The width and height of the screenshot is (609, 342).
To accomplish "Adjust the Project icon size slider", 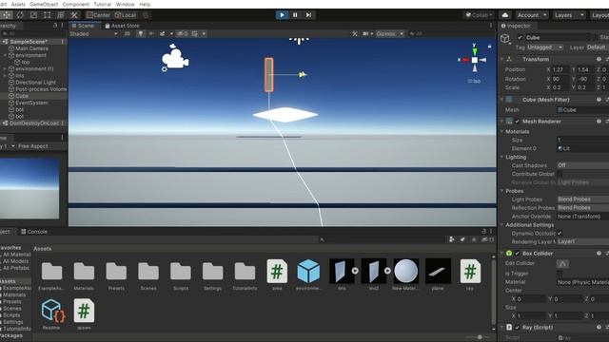I will (480, 337).
